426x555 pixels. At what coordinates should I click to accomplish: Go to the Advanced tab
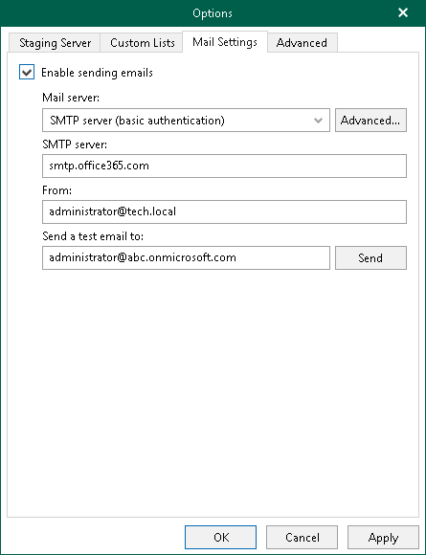click(x=302, y=43)
